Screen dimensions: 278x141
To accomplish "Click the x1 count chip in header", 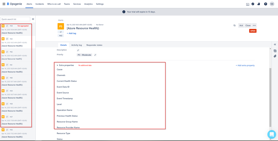I will 61,32.
